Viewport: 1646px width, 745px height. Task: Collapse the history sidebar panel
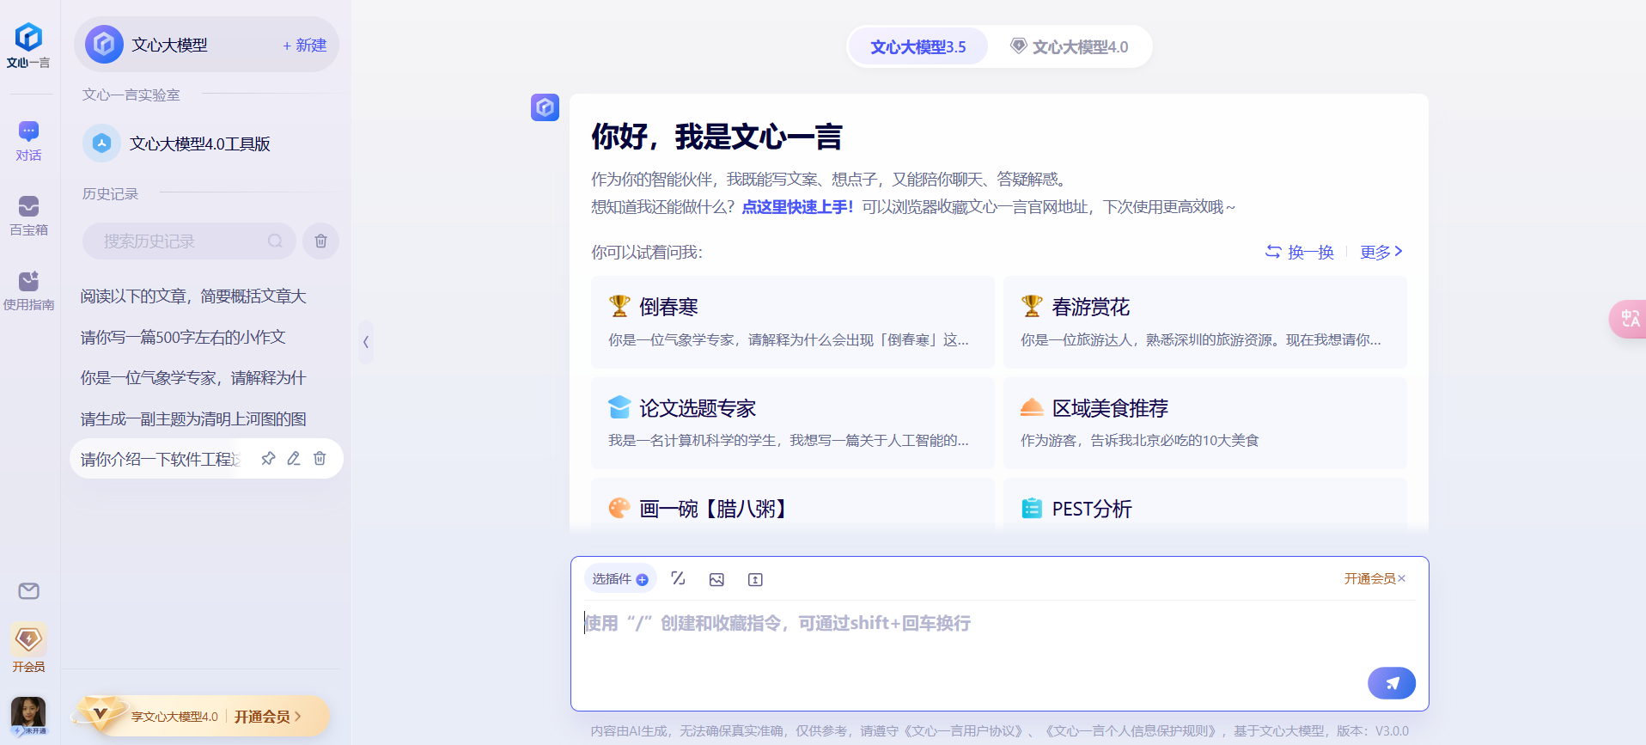point(366,342)
